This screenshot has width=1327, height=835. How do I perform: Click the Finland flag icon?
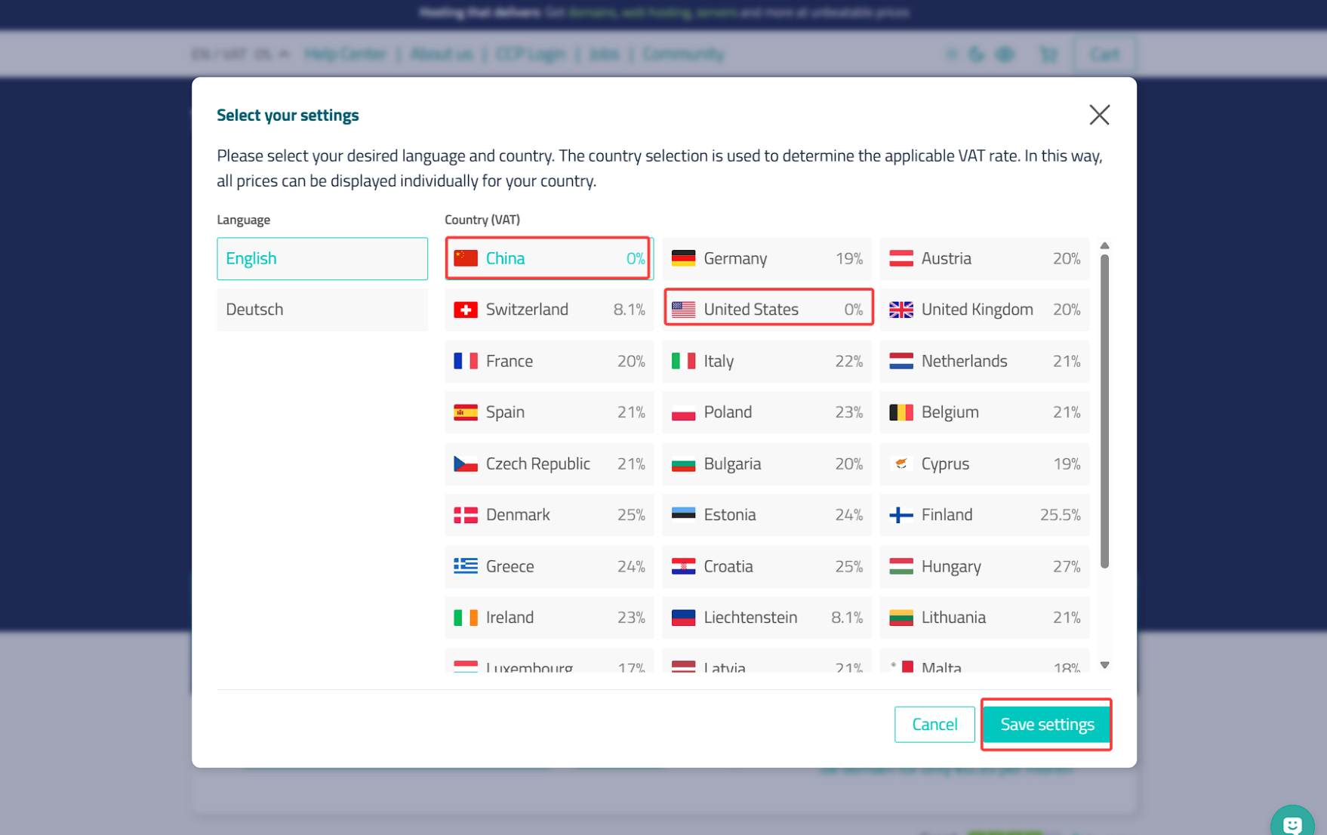pos(901,515)
